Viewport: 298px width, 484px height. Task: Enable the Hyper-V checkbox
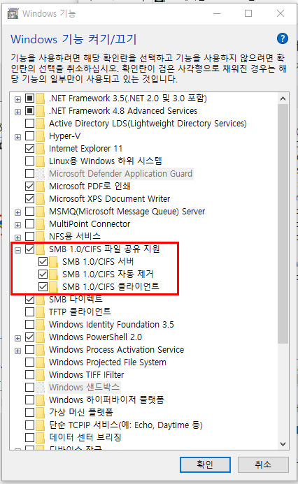tap(29, 136)
